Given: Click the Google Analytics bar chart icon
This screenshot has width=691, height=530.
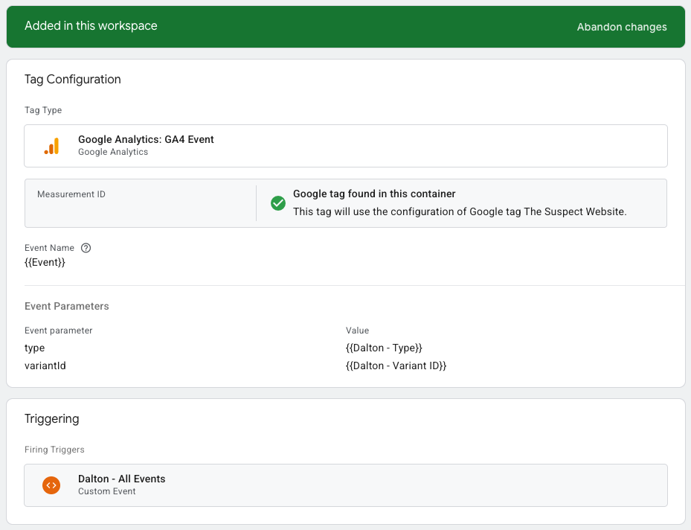Looking at the screenshot, I should point(51,146).
